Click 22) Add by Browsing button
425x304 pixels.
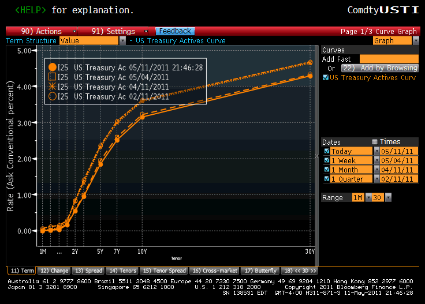(380, 68)
